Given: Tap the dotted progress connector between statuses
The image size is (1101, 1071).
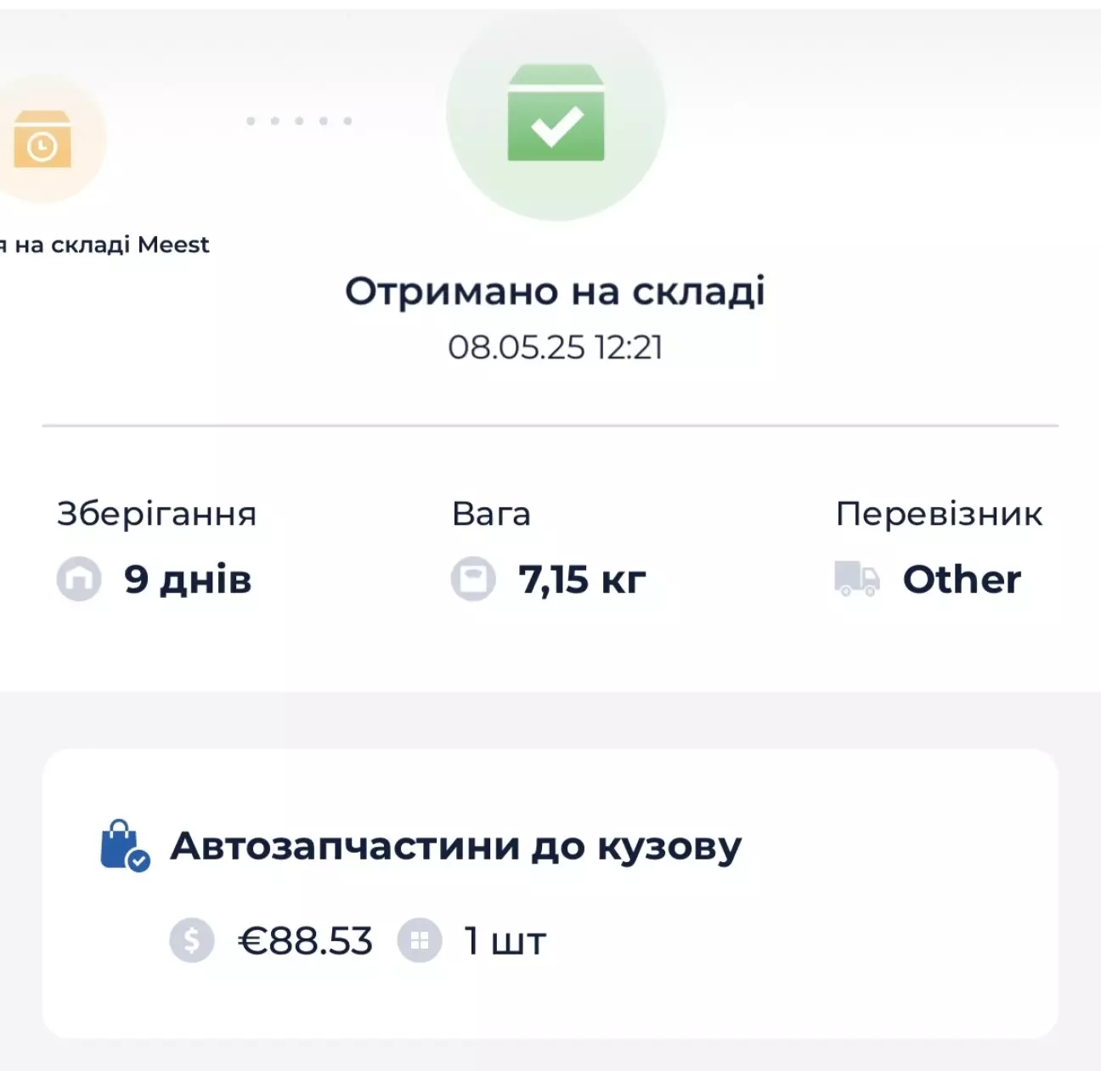Looking at the screenshot, I should tap(299, 121).
